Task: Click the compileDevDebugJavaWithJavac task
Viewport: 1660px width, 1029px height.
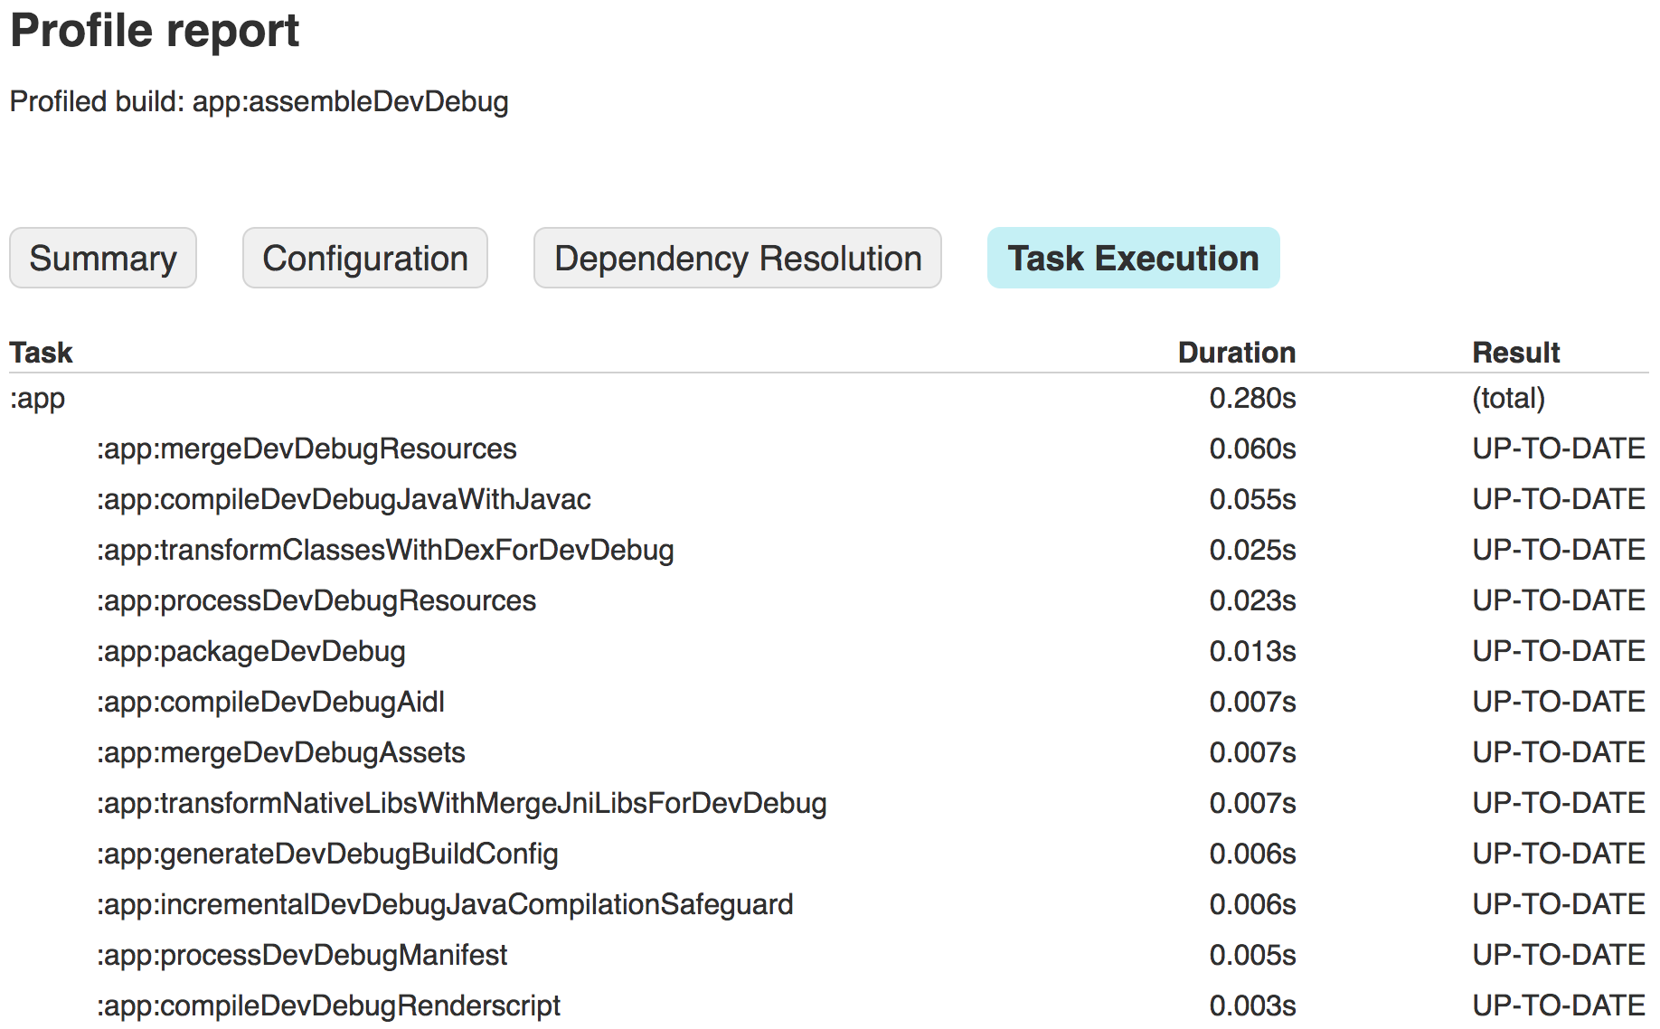Action: pos(344,500)
